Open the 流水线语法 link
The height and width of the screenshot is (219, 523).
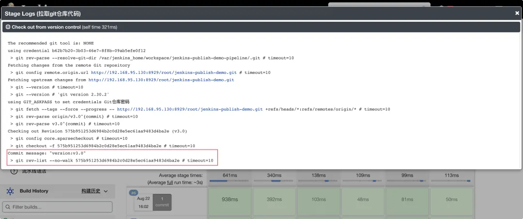pos(33,171)
